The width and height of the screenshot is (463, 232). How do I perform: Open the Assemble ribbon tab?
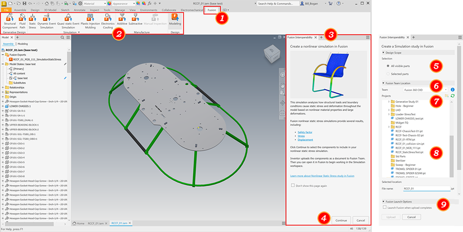coord(20,10)
